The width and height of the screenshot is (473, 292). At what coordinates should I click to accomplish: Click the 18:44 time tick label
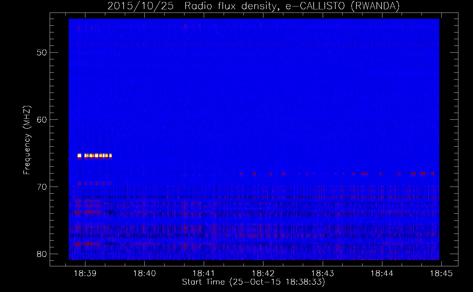click(x=382, y=273)
